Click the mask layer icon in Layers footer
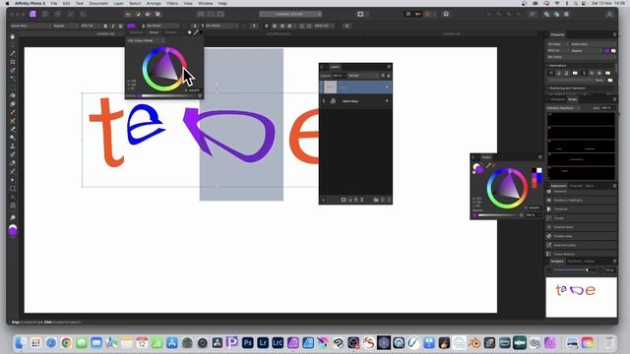Screen dimensions: 630x354 344,200
